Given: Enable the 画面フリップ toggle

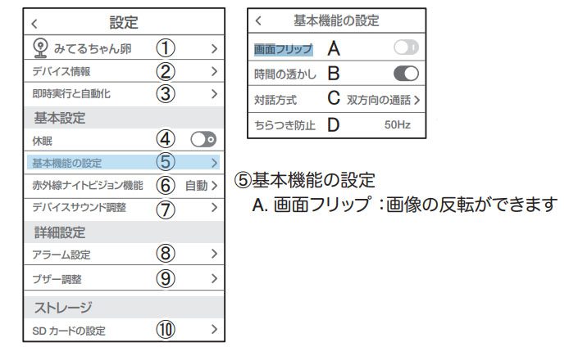Looking at the screenshot, I should pos(406,50).
